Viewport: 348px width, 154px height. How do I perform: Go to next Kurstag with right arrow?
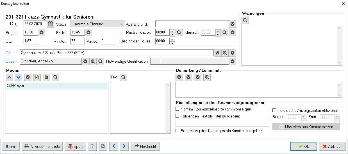(124, 146)
